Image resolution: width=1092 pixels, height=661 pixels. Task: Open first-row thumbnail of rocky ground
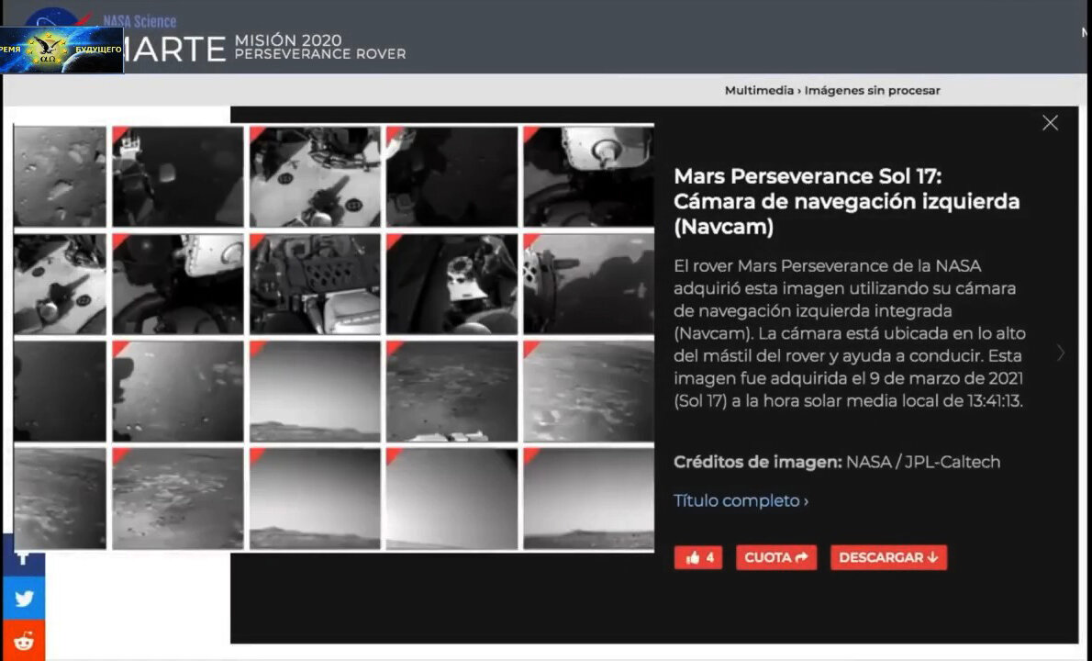[x=60, y=177]
